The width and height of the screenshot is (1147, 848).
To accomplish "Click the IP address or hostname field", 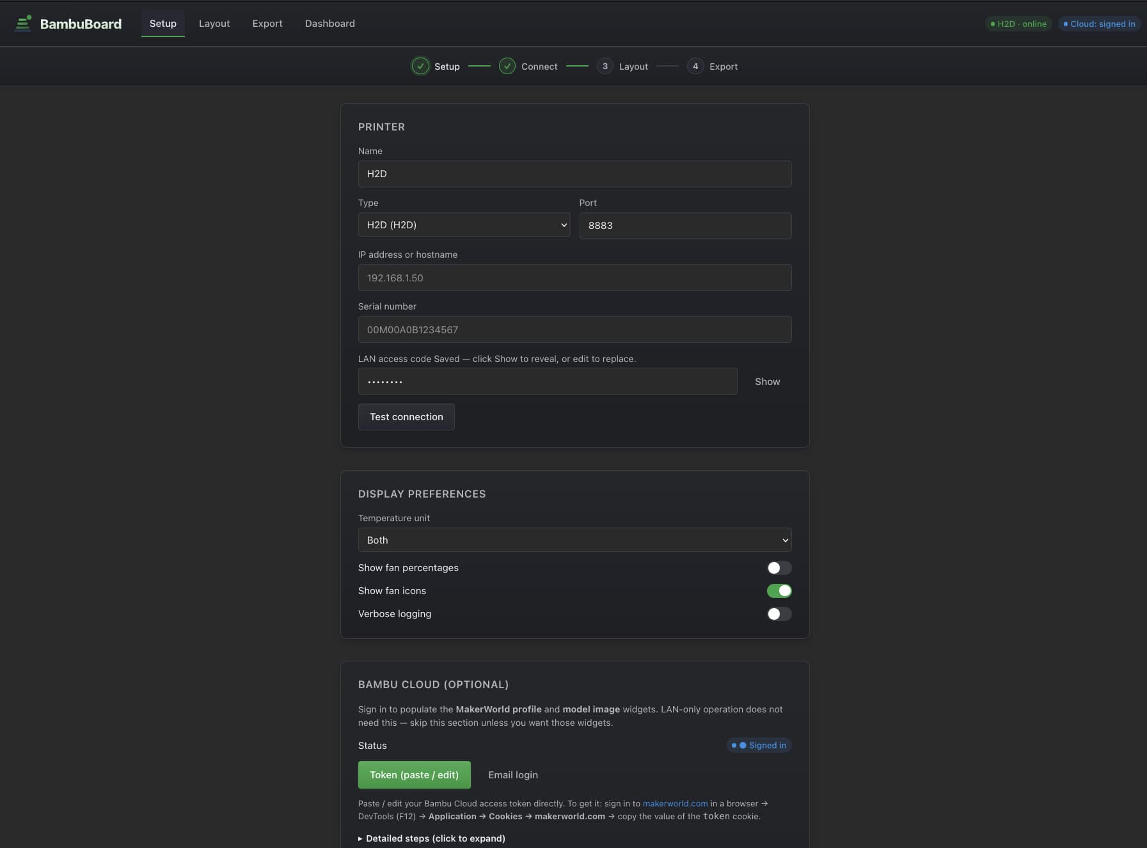I will pyautogui.click(x=575, y=278).
